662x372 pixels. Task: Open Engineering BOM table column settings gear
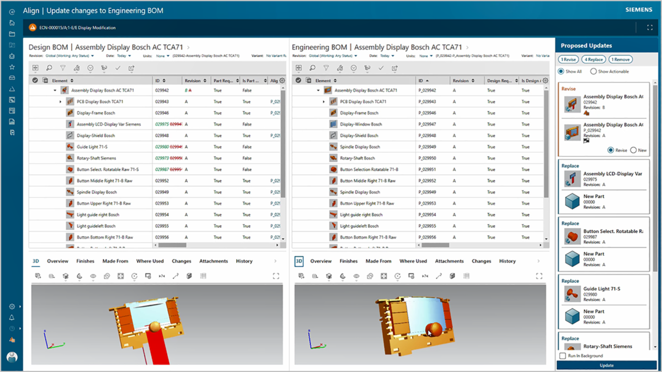click(546, 80)
